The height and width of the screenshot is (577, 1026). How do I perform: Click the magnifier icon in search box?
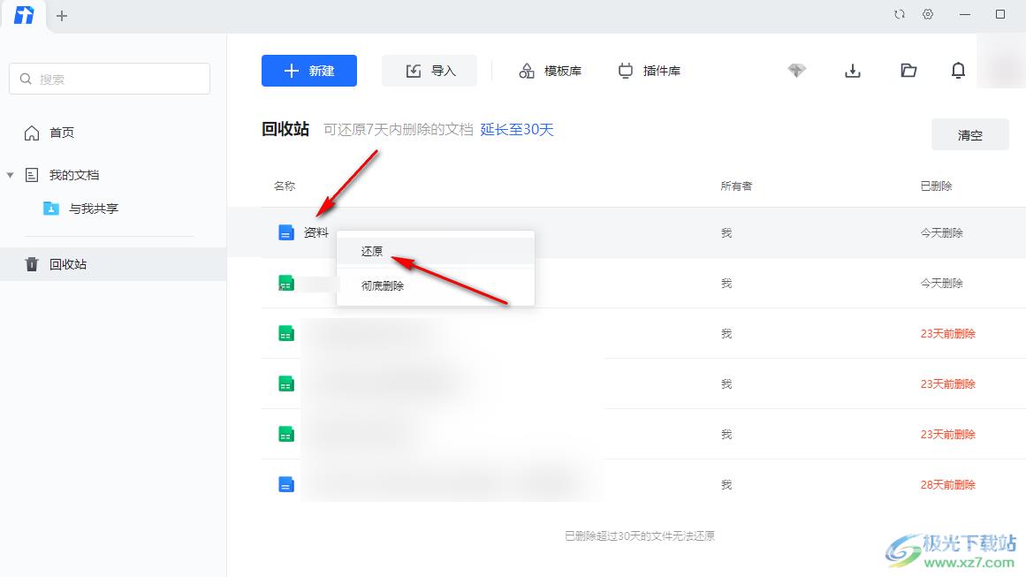pyautogui.click(x=26, y=80)
